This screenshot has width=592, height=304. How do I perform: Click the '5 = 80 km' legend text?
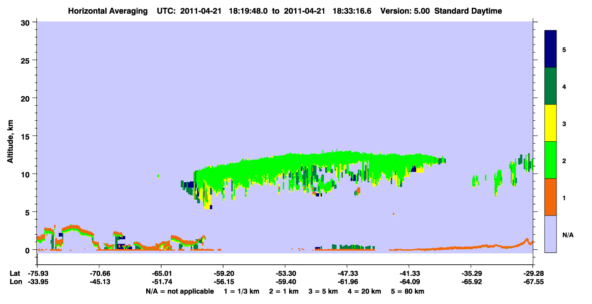click(x=408, y=291)
